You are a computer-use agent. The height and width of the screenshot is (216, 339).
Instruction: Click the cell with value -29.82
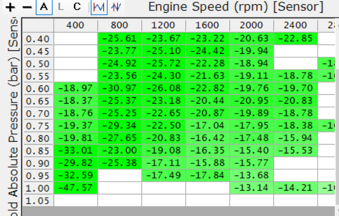click(x=76, y=163)
